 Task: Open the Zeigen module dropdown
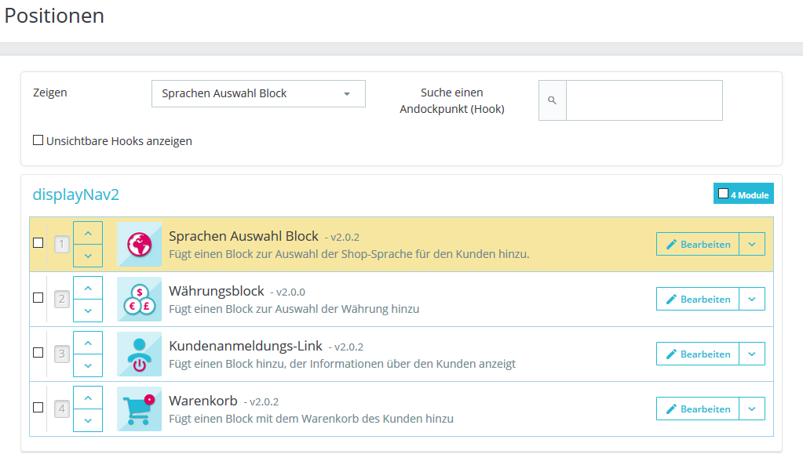[x=258, y=93]
